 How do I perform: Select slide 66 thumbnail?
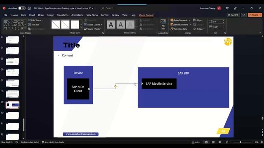pyautogui.click(x=12, y=72)
